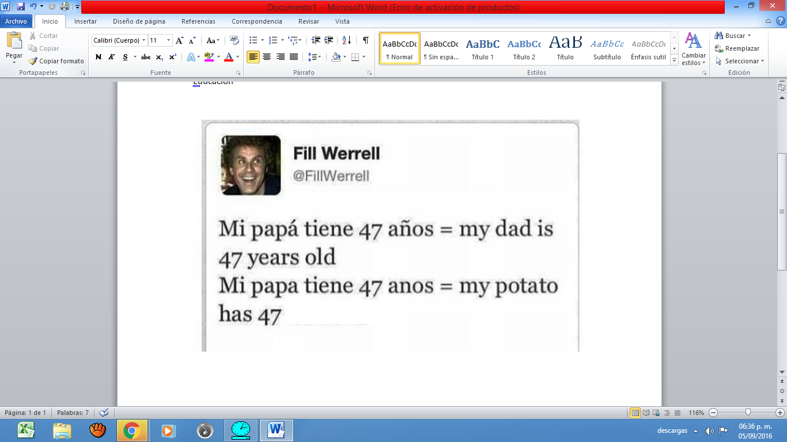Apply the Título 1 style

coord(482,48)
